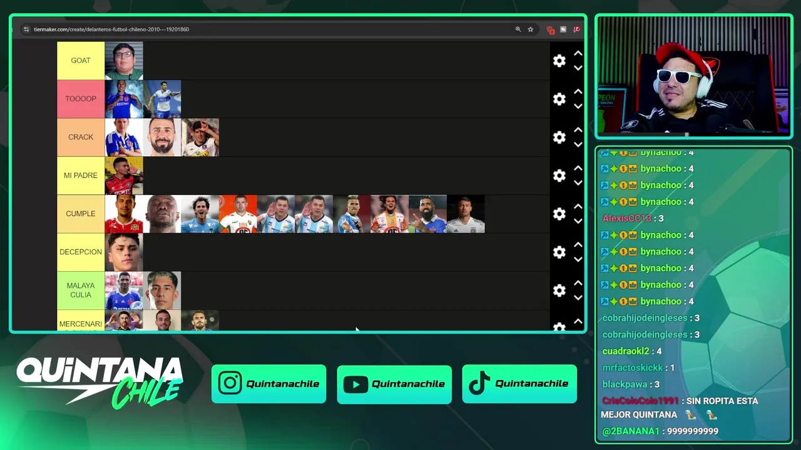
Task: Select the orange CRACK tier label
Action: tap(81, 137)
